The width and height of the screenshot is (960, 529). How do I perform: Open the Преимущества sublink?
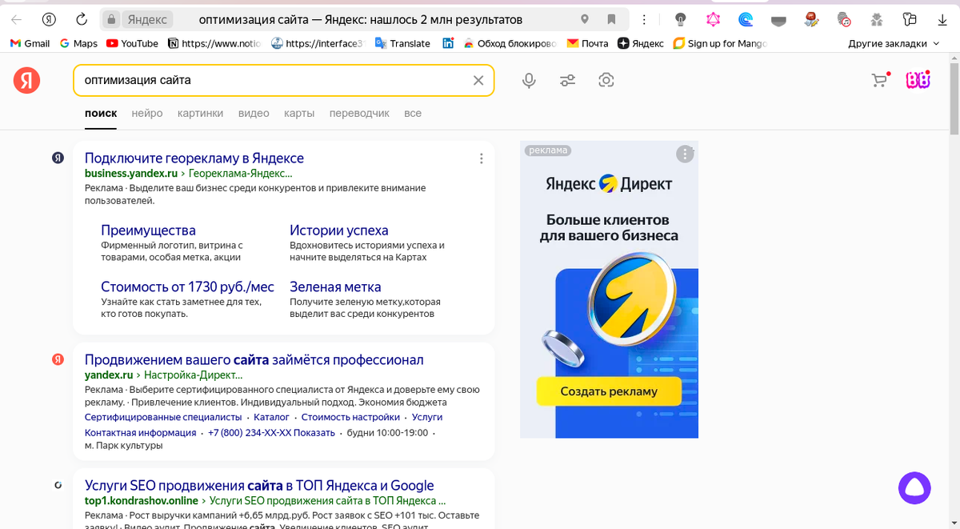pyautogui.click(x=148, y=230)
